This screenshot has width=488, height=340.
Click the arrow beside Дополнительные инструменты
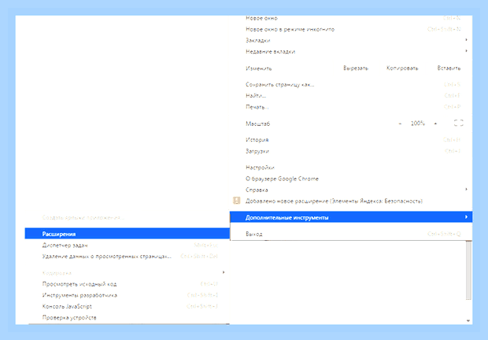(466, 216)
